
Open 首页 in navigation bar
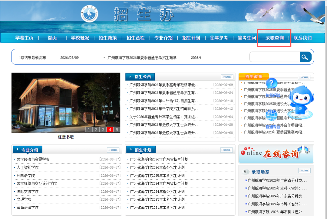click(52, 38)
